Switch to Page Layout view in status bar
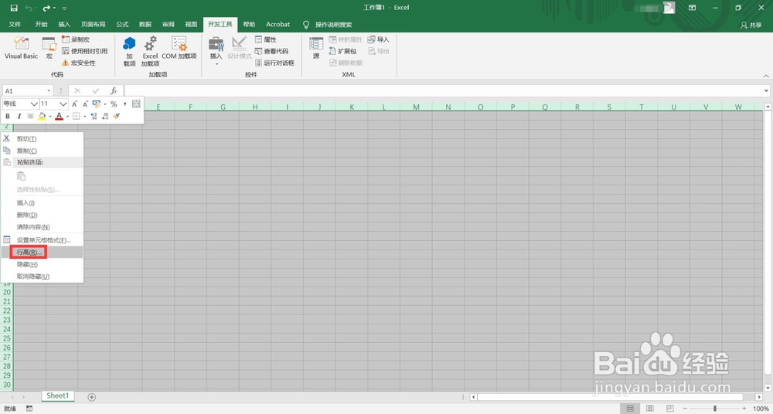 649,409
